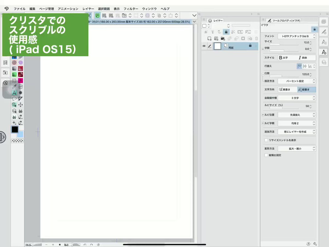The height and width of the screenshot is (247, 329).
Task: Open the ページ管理 menu
Action: 47,9
